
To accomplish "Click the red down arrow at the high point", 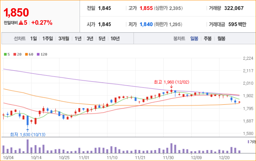I will click(171, 87).
